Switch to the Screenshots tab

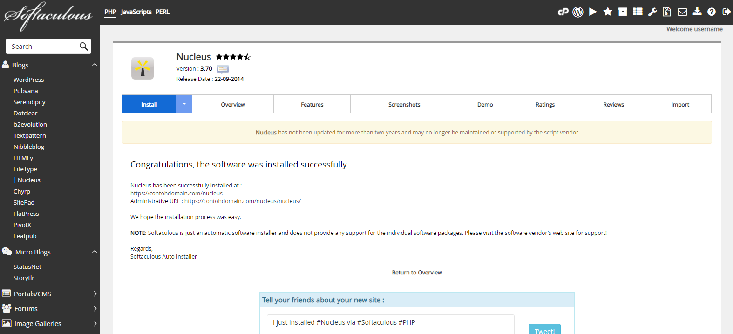404,105
